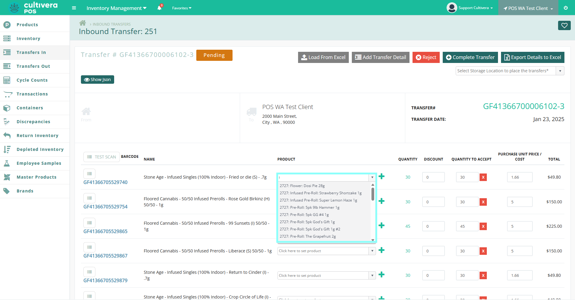The width and height of the screenshot is (575, 300).
Task: Click barcode icon above GF41366705529865
Action: point(89,223)
